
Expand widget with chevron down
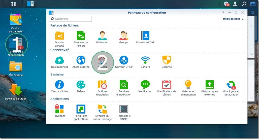[251, 54]
